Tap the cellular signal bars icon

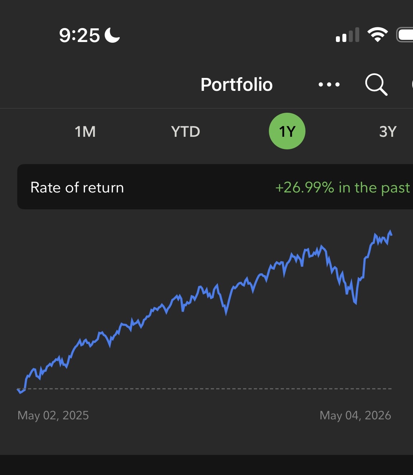pyautogui.click(x=347, y=35)
